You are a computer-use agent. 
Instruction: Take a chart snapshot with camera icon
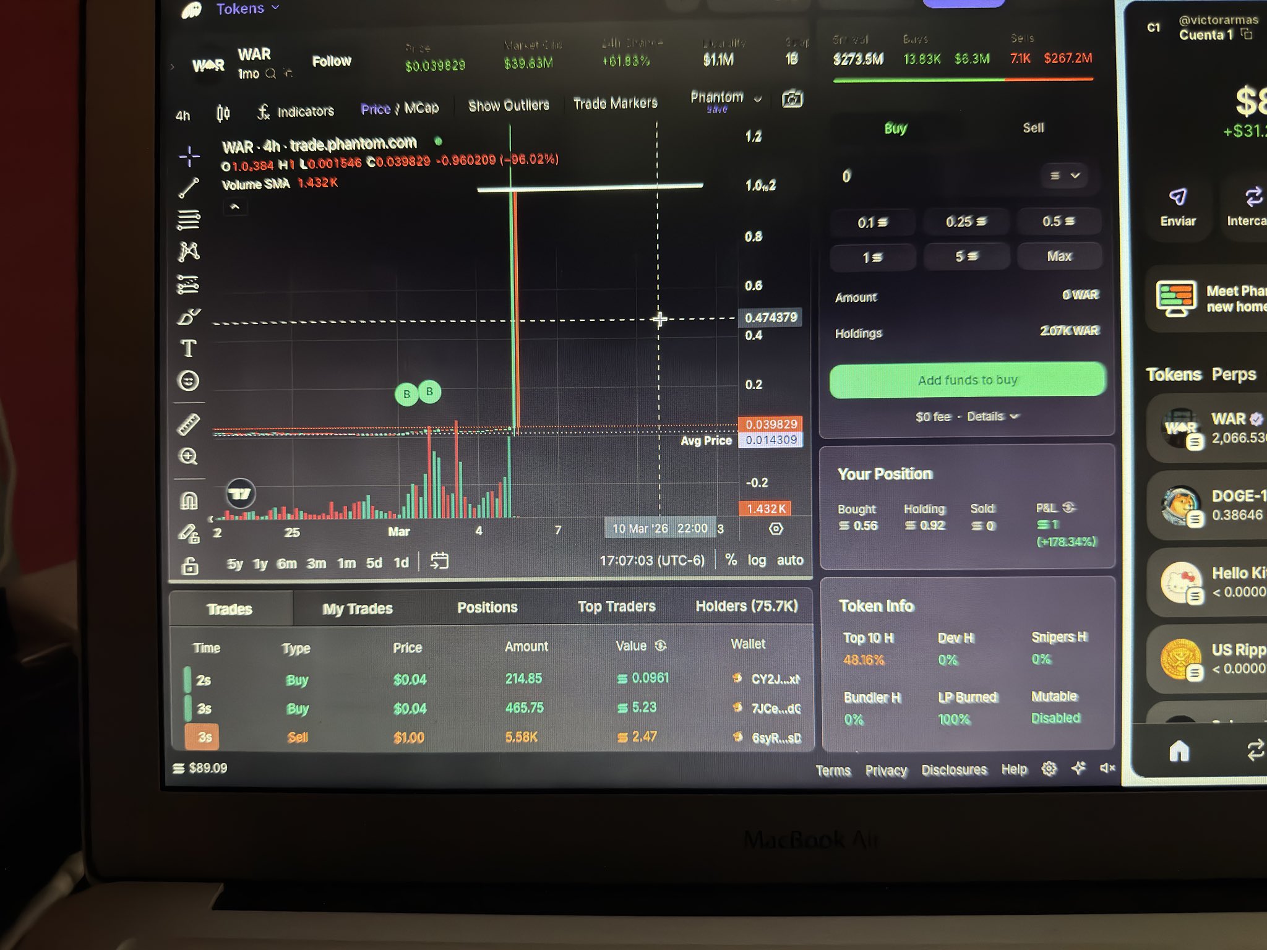[x=792, y=99]
